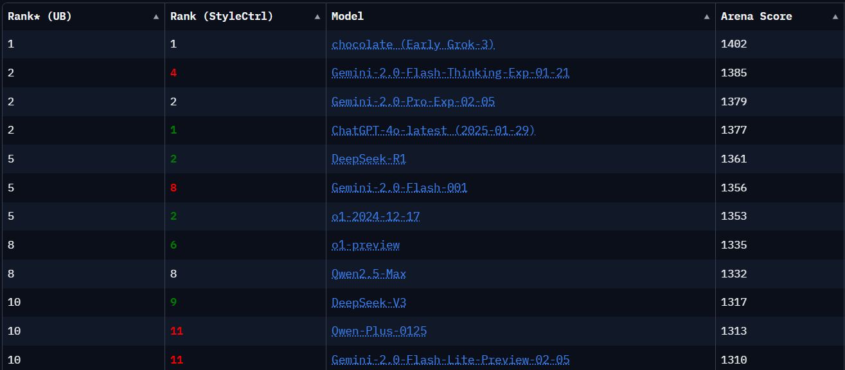845x370 pixels.
Task: Open the chocolate (Early Grok-3) link
Action: [x=413, y=44]
